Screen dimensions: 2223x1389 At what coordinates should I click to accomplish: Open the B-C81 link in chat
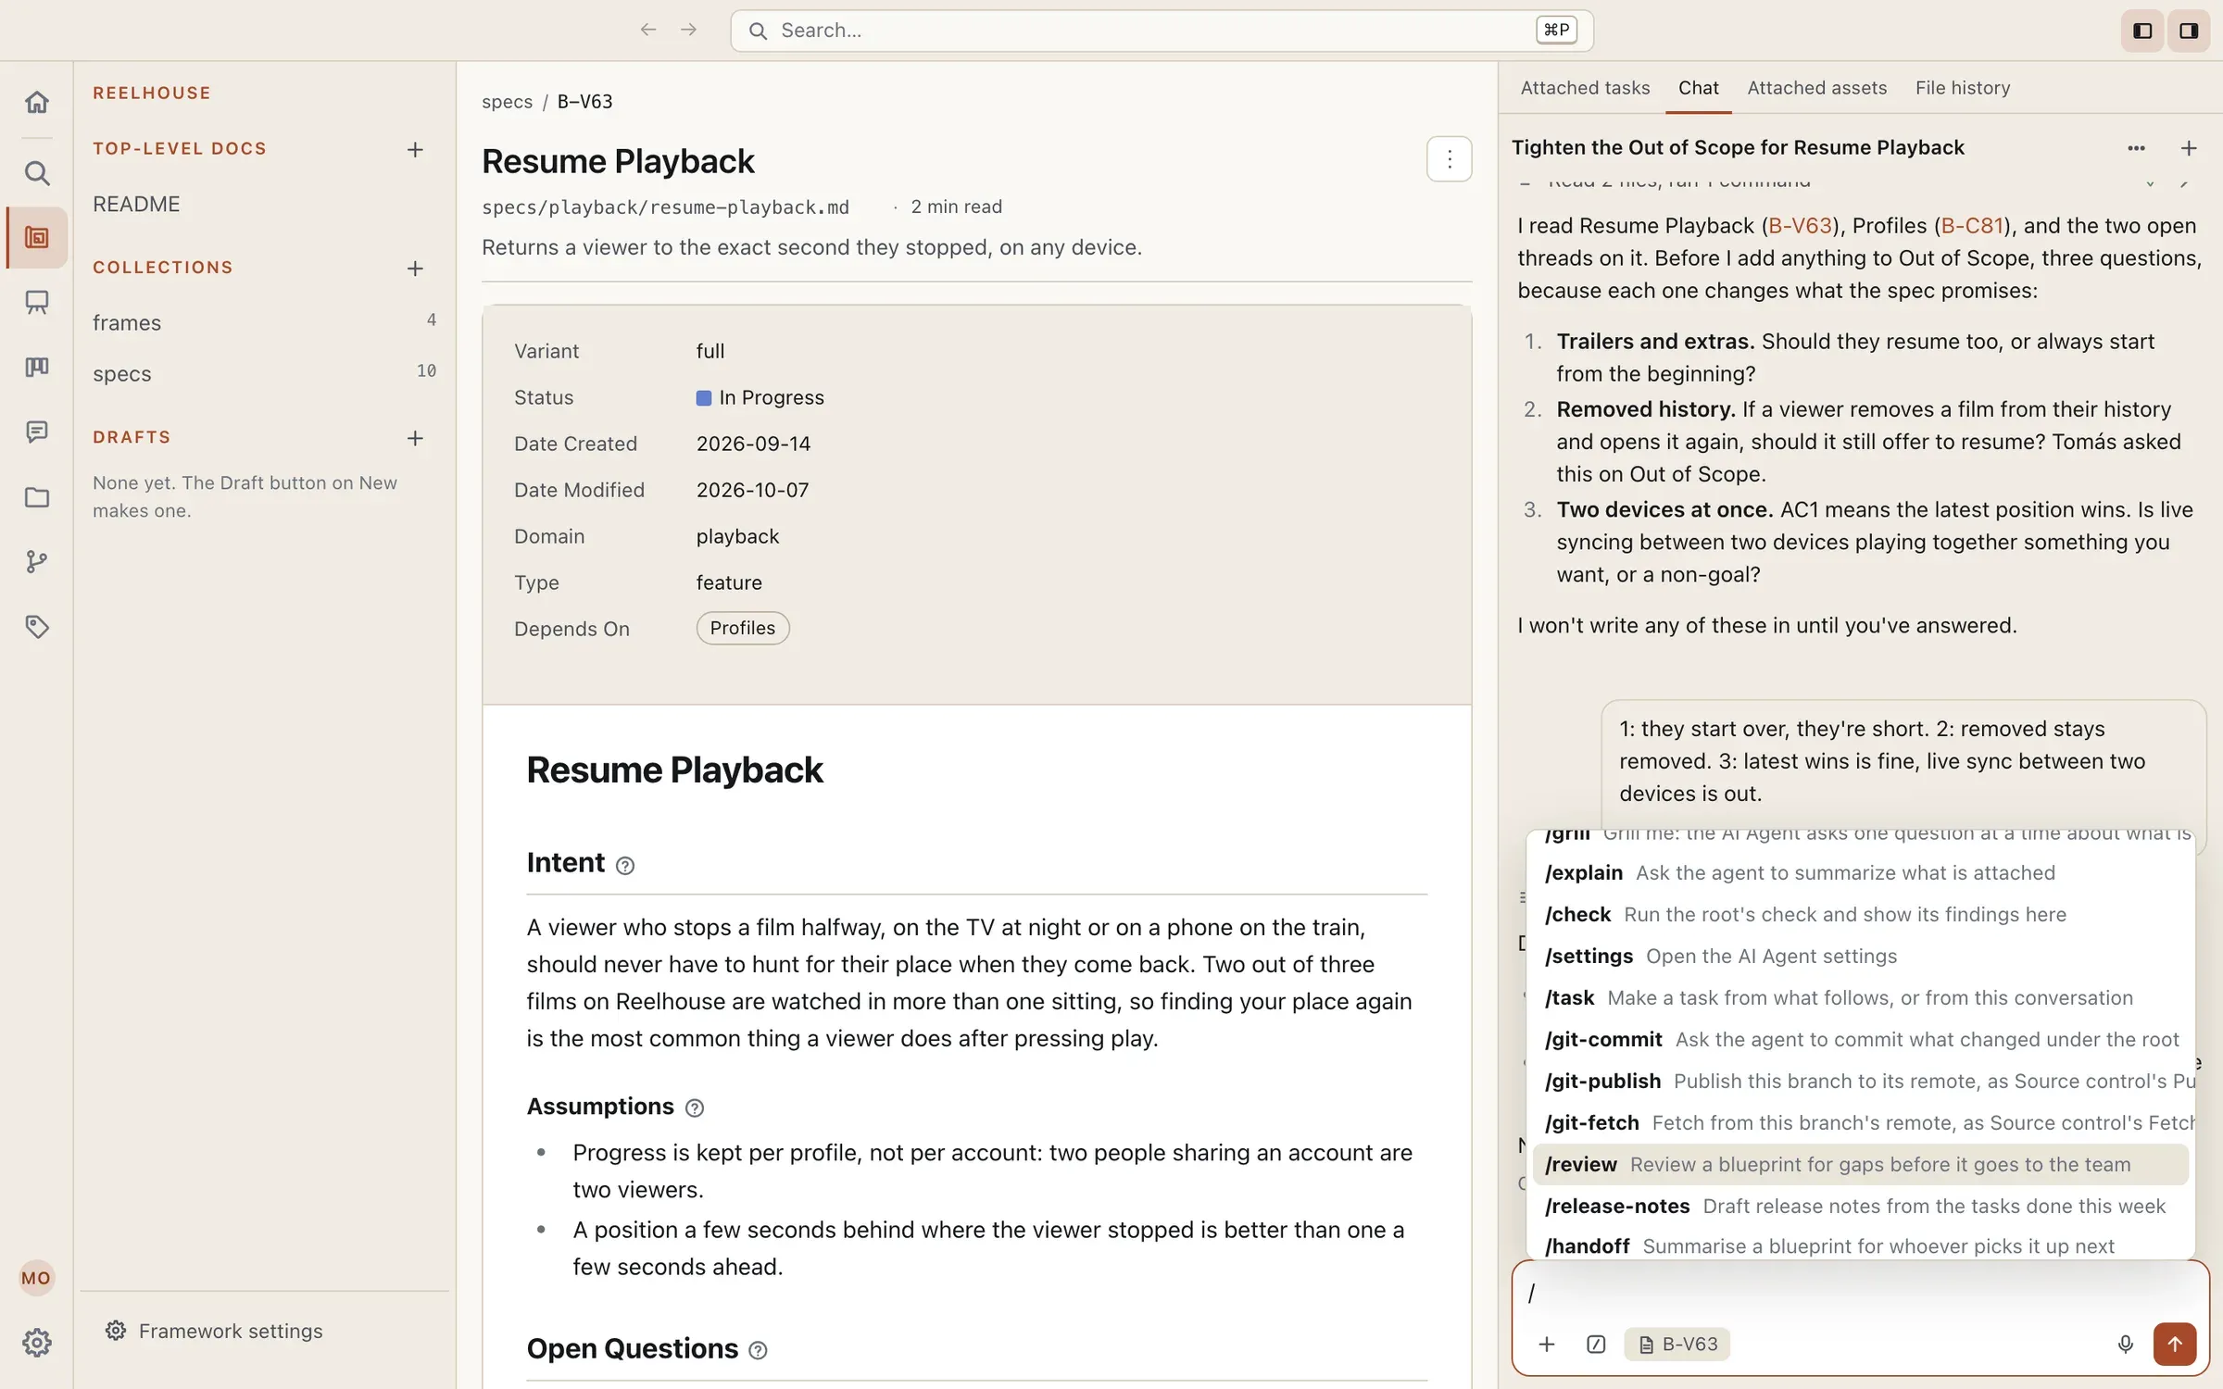1972,226
